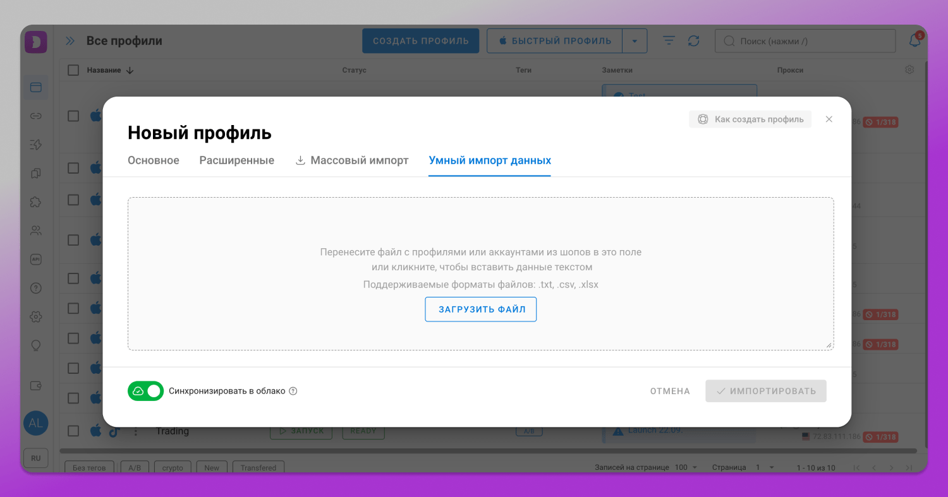This screenshot has width=948, height=497.
Task: Sort by the Название column
Action: 110,70
